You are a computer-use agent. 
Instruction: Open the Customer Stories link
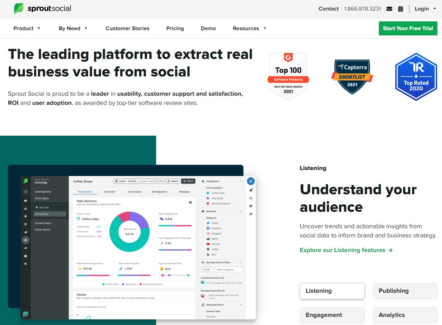click(127, 28)
